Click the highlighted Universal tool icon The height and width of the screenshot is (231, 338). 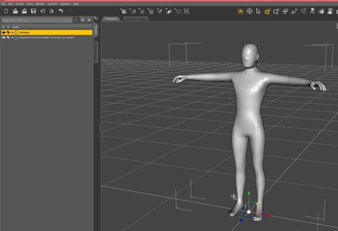pos(267,11)
